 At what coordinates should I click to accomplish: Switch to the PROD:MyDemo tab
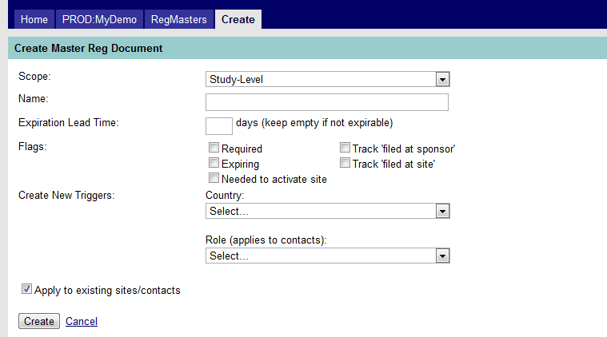click(100, 19)
